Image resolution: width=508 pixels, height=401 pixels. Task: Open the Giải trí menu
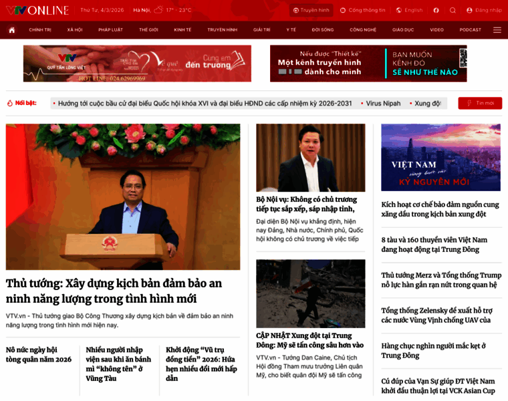tap(261, 30)
